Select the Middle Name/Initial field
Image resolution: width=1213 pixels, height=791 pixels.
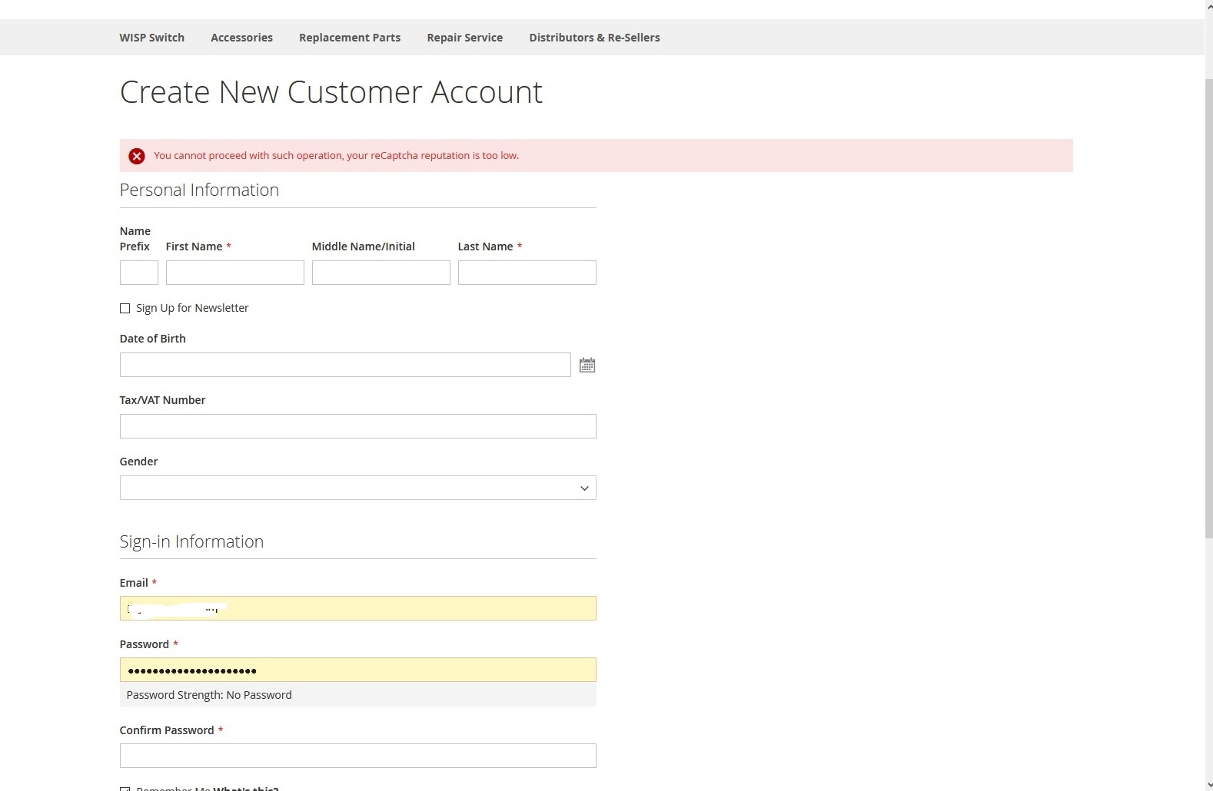(381, 273)
